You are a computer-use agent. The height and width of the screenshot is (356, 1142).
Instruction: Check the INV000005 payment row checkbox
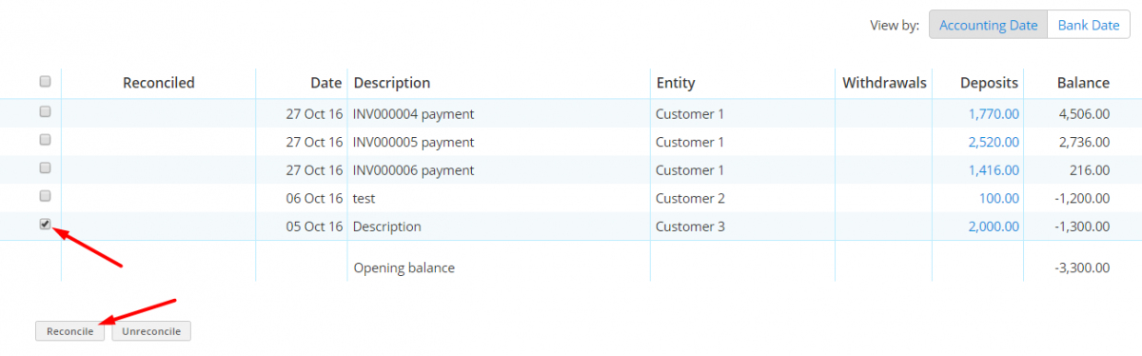click(45, 139)
